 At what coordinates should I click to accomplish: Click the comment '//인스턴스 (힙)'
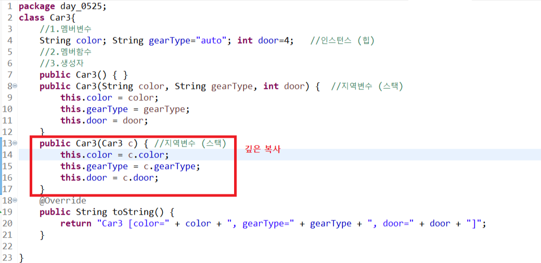(x=342, y=41)
